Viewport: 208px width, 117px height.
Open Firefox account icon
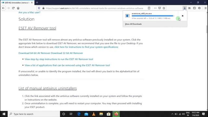(199, 8)
